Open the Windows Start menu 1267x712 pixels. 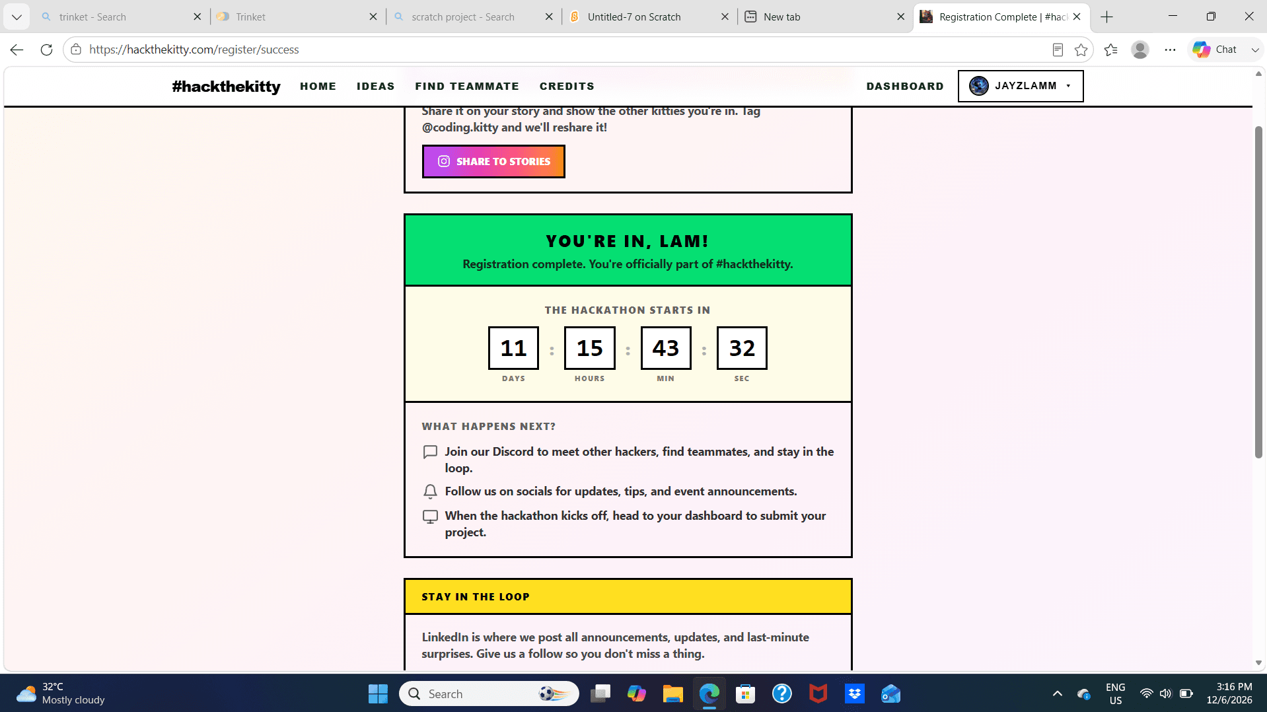point(378,694)
